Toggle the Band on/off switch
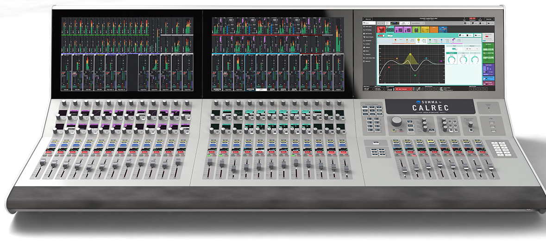This screenshot has width=546, height=244. (454, 49)
